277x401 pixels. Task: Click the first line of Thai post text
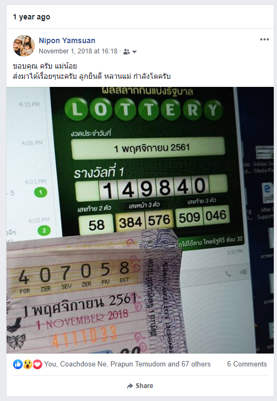45,66
